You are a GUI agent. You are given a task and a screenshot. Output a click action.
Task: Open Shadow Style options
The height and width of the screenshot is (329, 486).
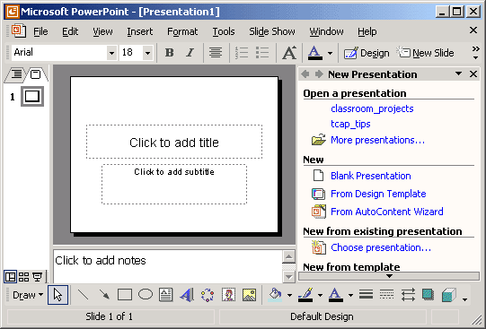pos(428,295)
